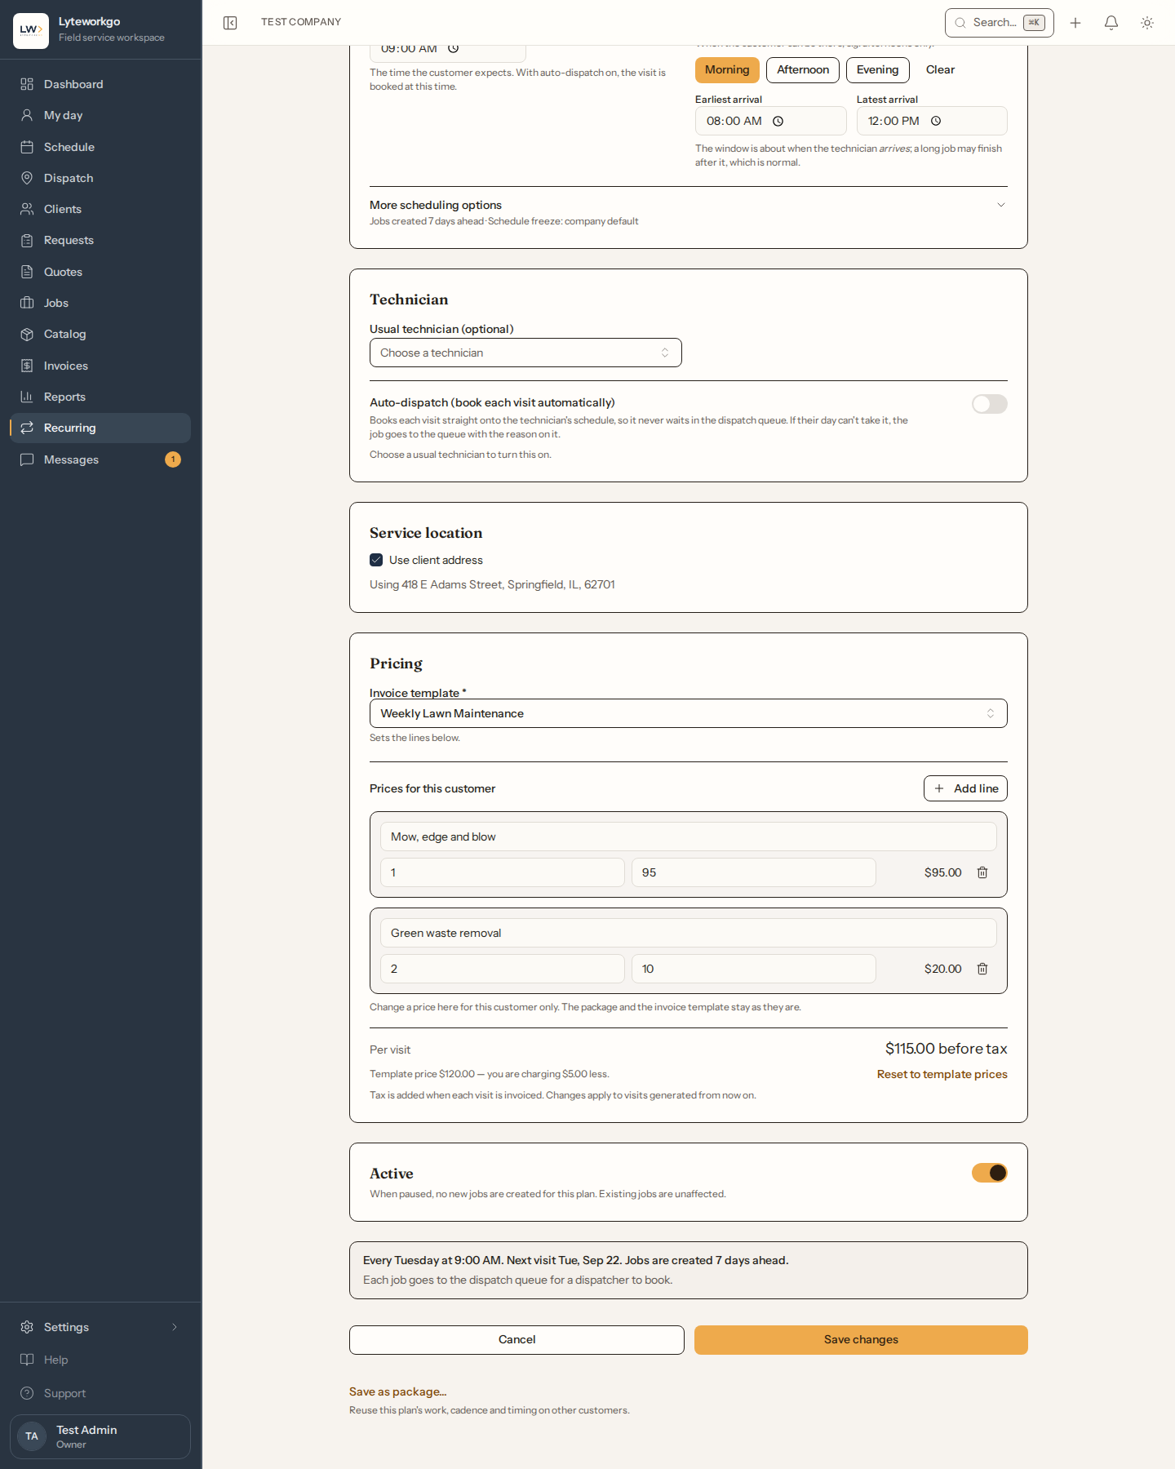Open the clock picker for Latest arrival
1175x1469 pixels.
(x=936, y=121)
